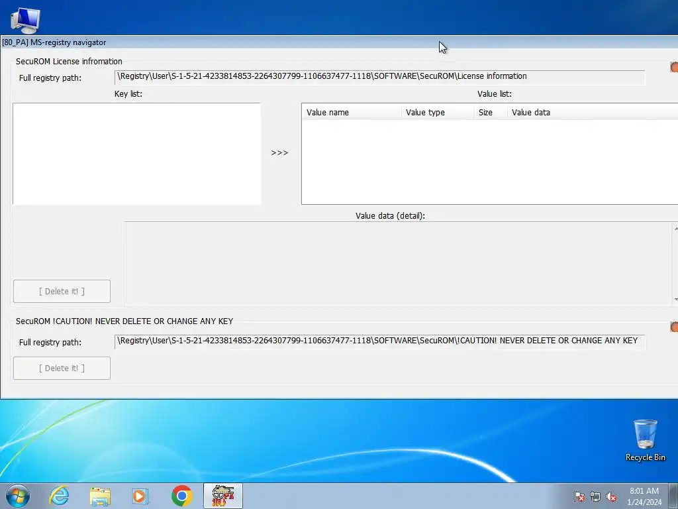Viewport: 678px width, 509px height.
Task: Click the 'SecuROM License infromation' group label
Action: point(69,62)
